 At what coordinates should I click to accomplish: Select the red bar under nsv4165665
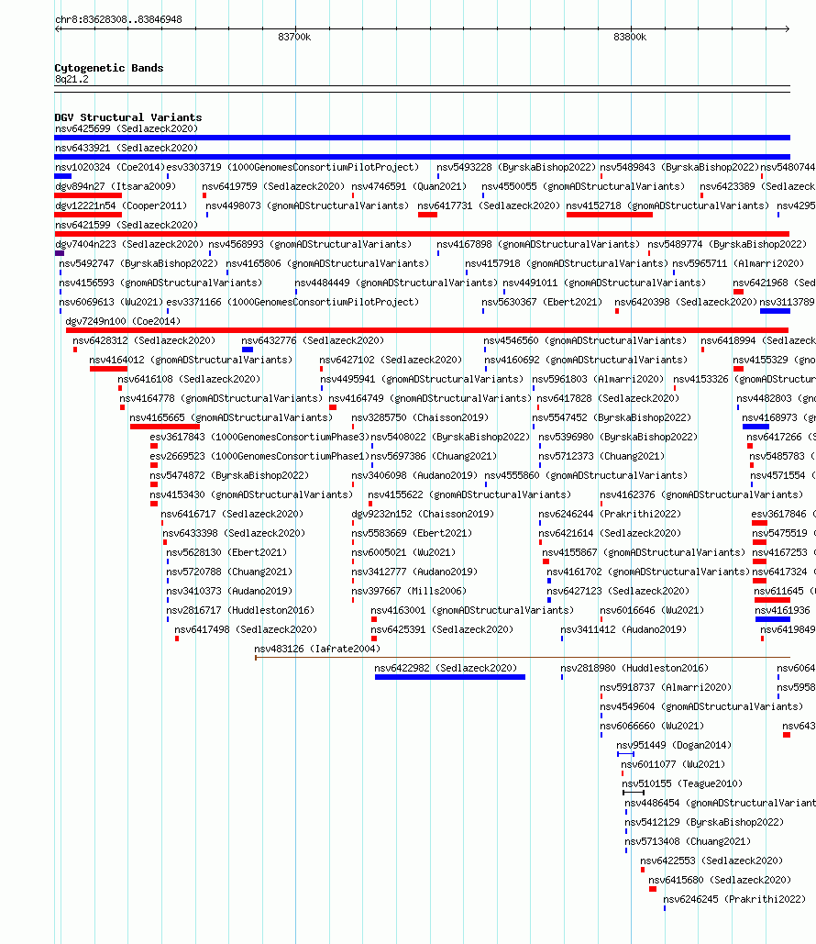coord(165,427)
